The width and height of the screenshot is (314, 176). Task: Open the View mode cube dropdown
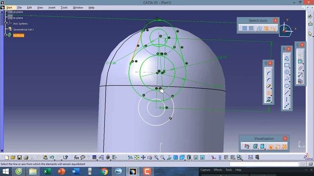point(185,160)
